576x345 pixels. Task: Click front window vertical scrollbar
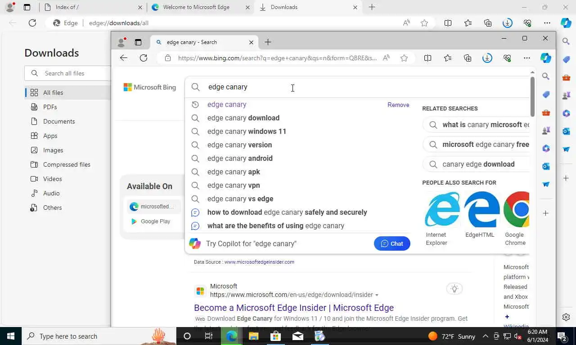(532, 96)
